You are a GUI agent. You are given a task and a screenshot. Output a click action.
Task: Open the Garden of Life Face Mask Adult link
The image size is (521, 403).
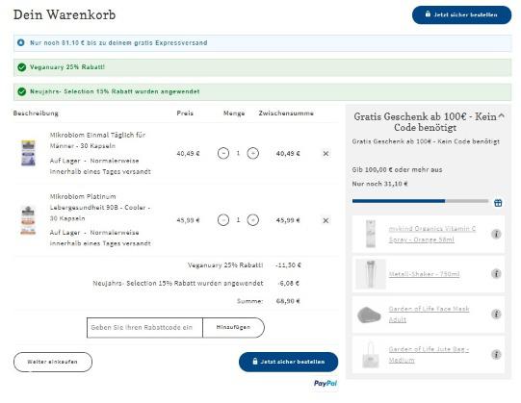pyautogui.click(x=429, y=315)
